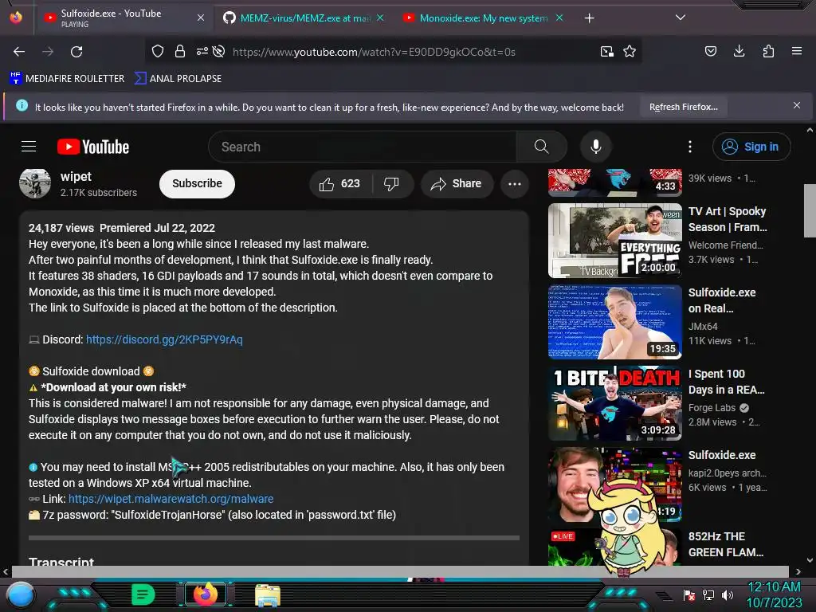Open YouTube settings three-dot menu

click(x=690, y=147)
